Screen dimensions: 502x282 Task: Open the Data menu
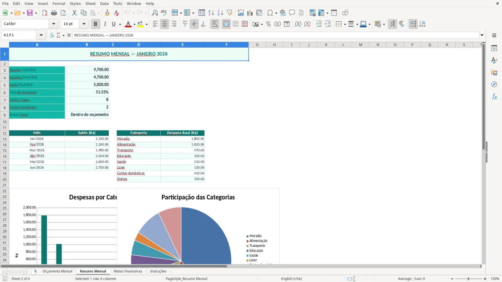click(x=104, y=3)
